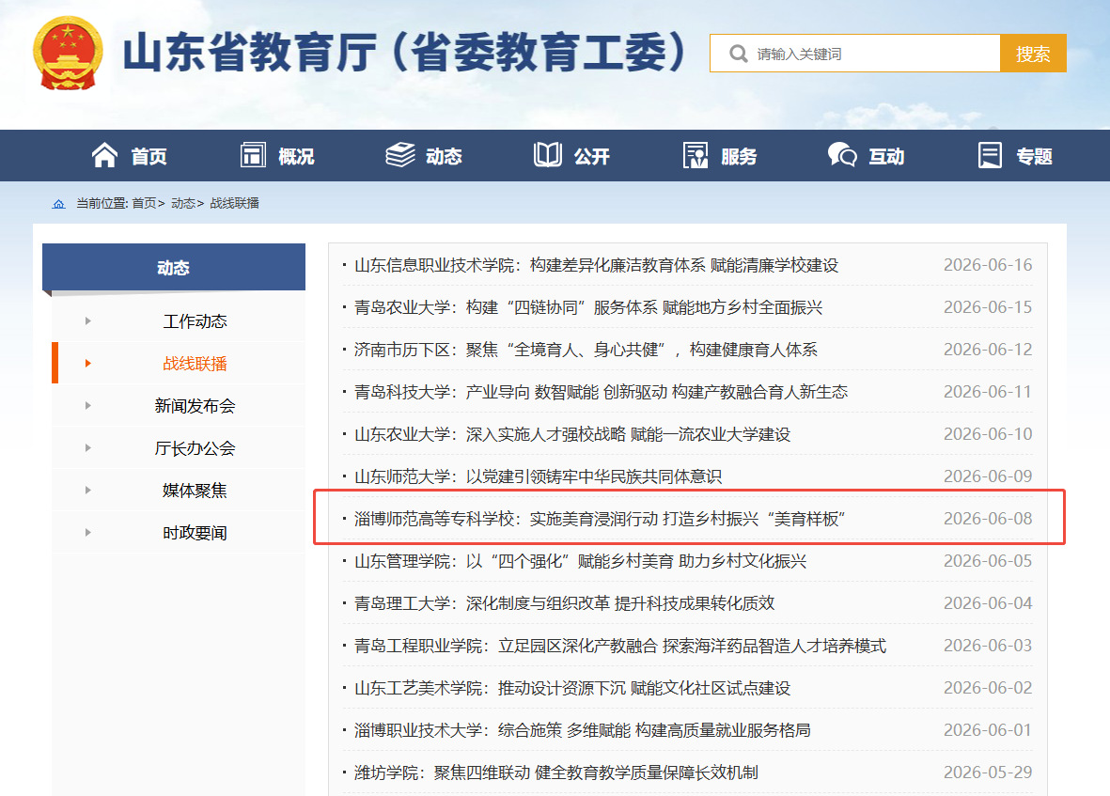
Task: Click the date 2026-06-05
Action: pos(988,560)
